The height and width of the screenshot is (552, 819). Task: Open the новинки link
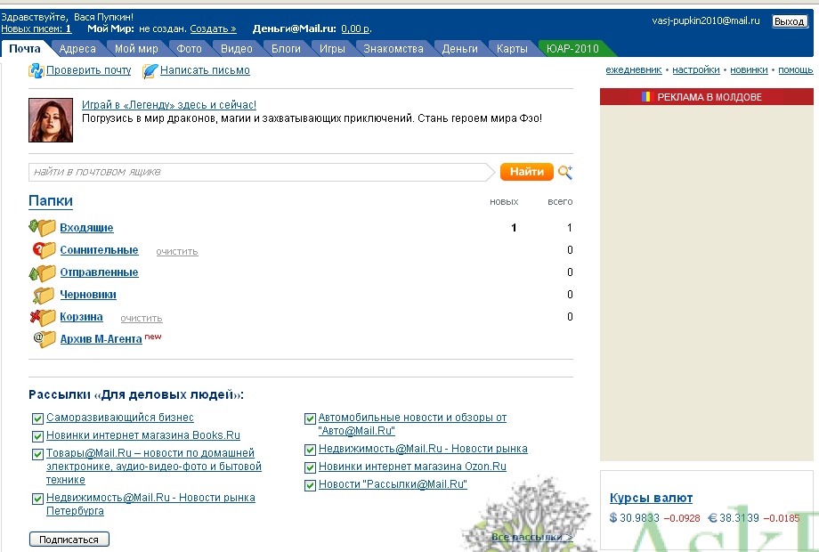click(x=749, y=69)
